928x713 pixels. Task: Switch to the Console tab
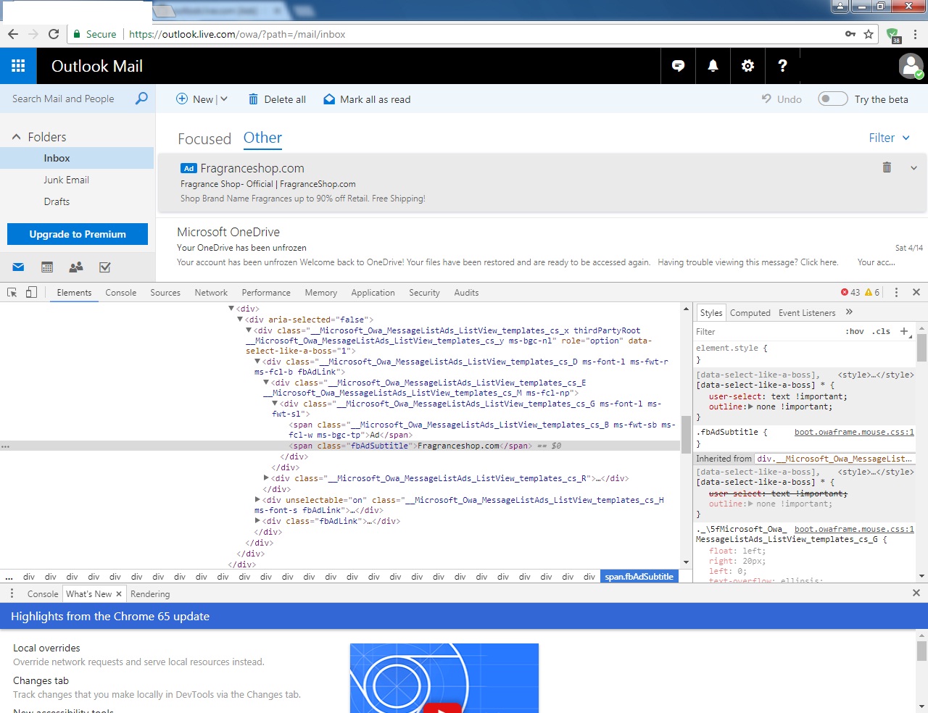[120, 293]
